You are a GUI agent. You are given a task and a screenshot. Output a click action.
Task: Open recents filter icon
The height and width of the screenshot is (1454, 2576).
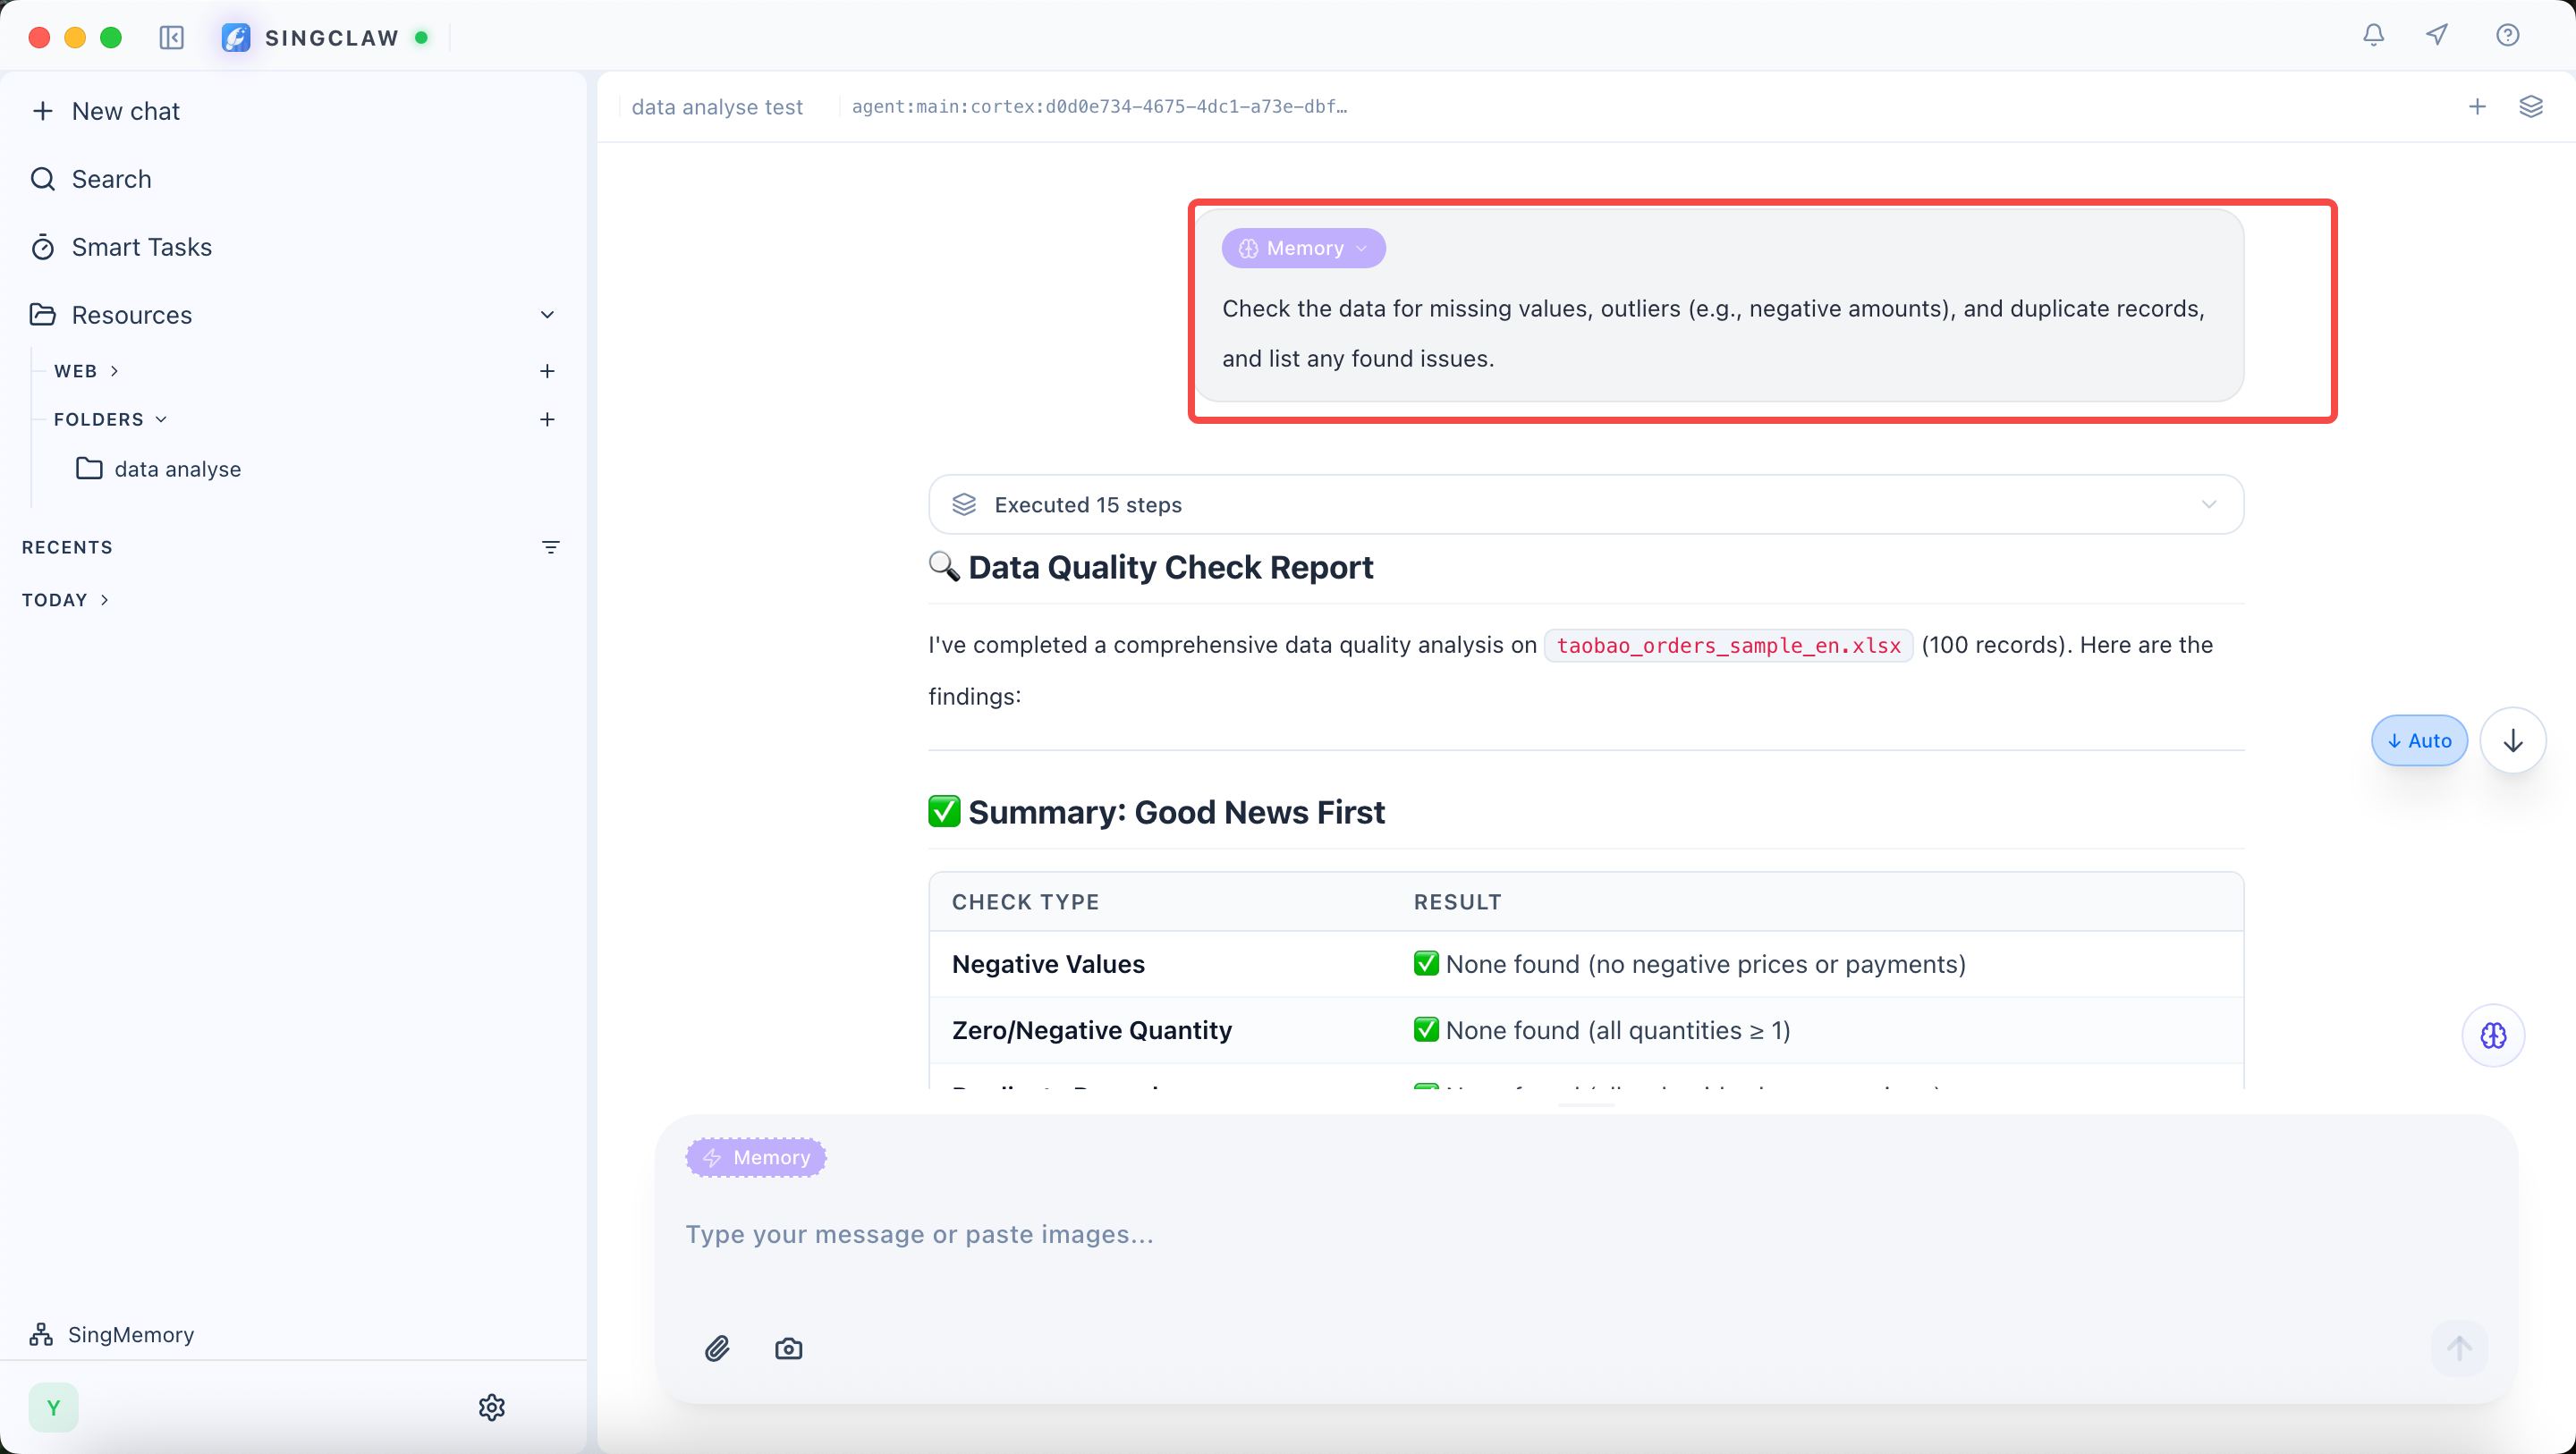click(550, 547)
